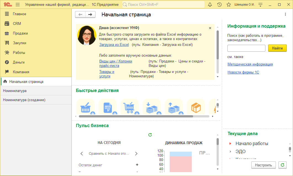This screenshot has height=176, width=293.
Task: Refresh Текущие дела with green button
Action: point(282,165)
